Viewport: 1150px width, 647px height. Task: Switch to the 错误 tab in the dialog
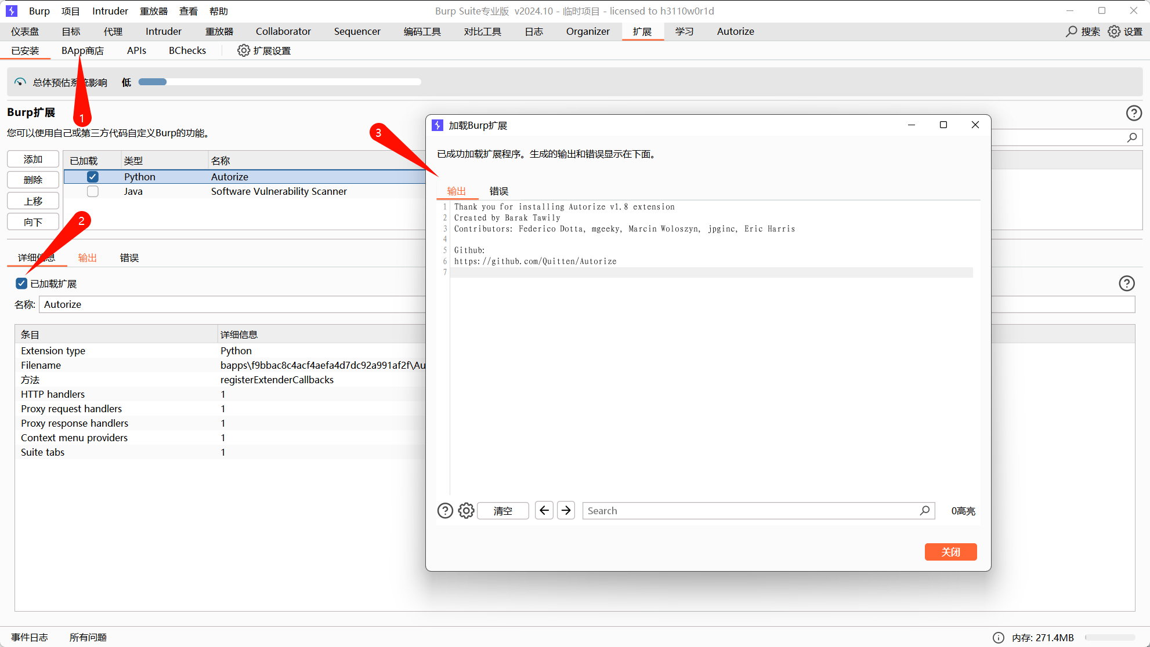(498, 190)
